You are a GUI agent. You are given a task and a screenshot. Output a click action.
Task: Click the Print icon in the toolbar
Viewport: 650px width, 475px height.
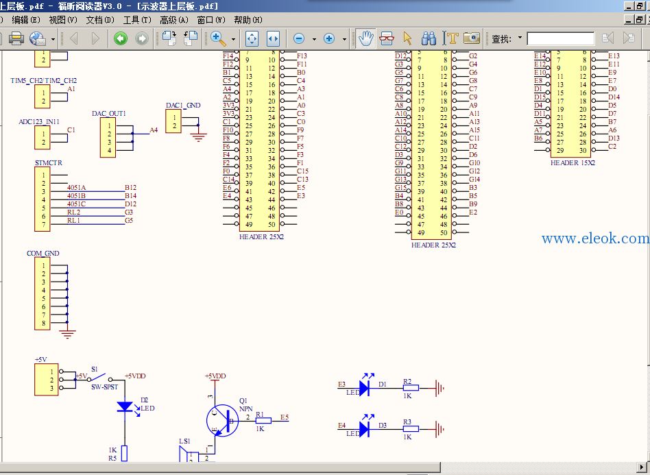[16, 38]
